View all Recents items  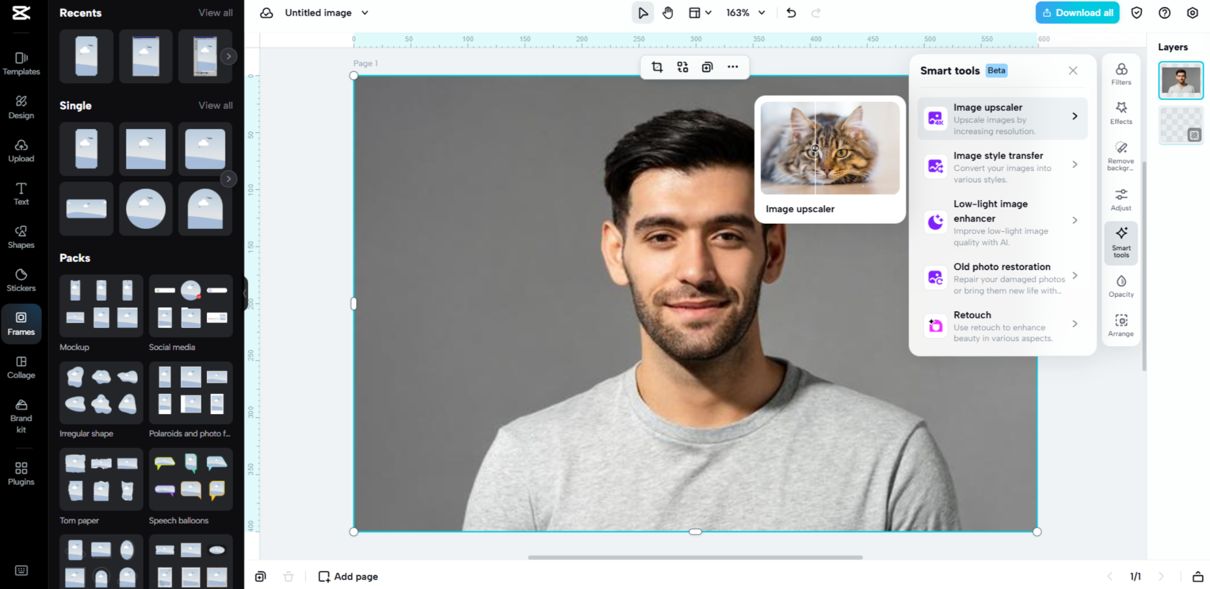pos(216,13)
